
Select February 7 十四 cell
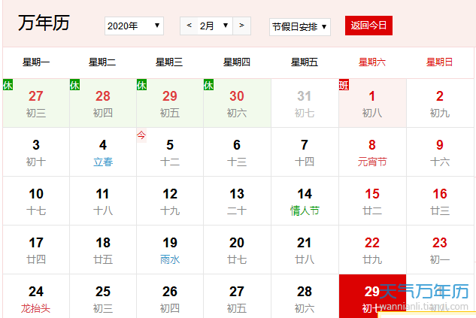point(305,152)
